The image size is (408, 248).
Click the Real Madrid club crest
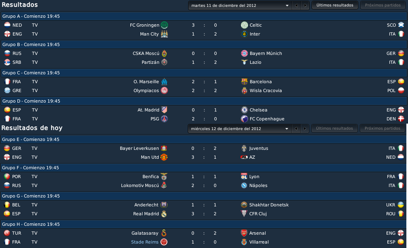tap(164, 214)
